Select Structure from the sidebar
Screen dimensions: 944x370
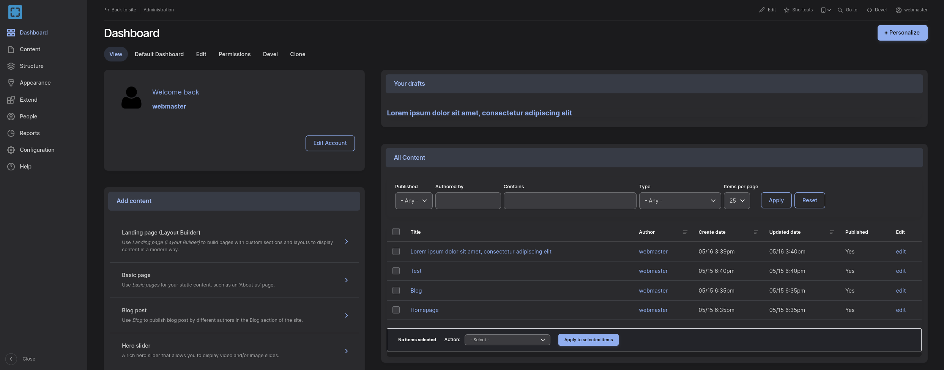[32, 66]
